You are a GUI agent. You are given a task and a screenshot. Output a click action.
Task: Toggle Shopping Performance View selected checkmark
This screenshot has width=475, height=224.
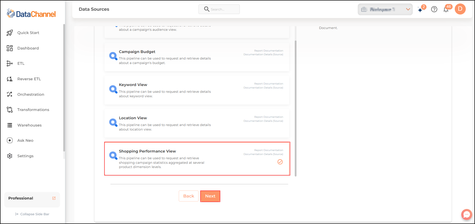pyautogui.click(x=280, y=162)
